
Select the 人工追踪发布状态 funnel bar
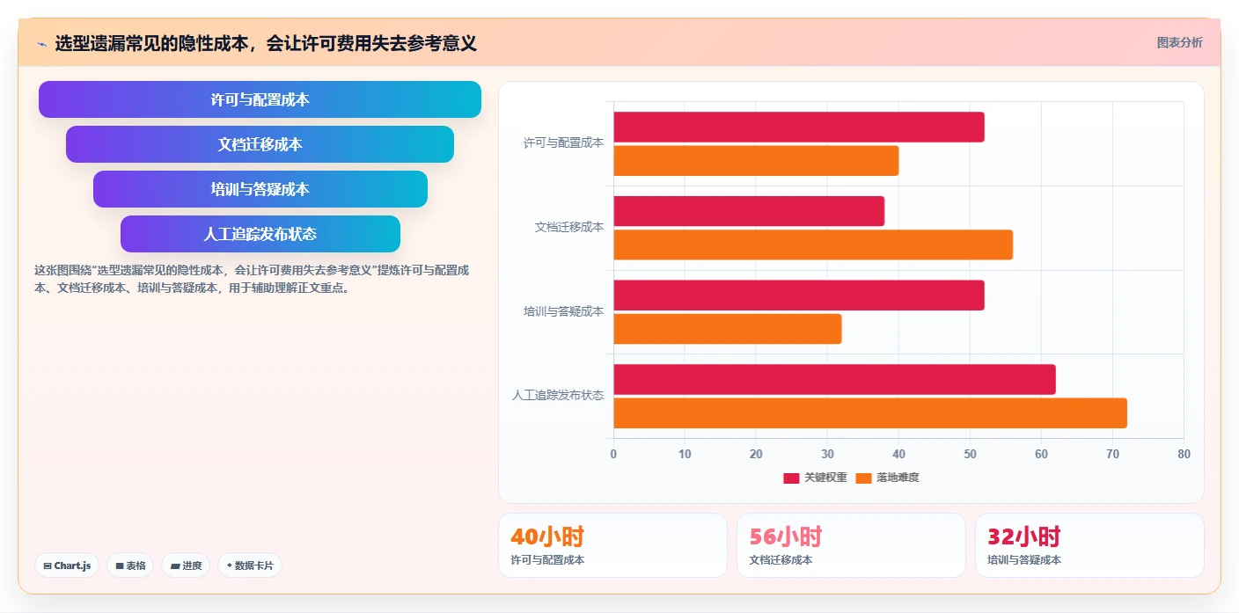pos(260,234)
